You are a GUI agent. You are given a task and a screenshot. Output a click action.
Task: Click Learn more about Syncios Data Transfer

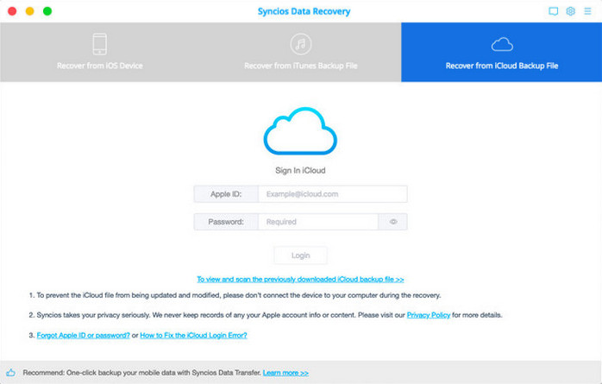(x=285, y=373)
